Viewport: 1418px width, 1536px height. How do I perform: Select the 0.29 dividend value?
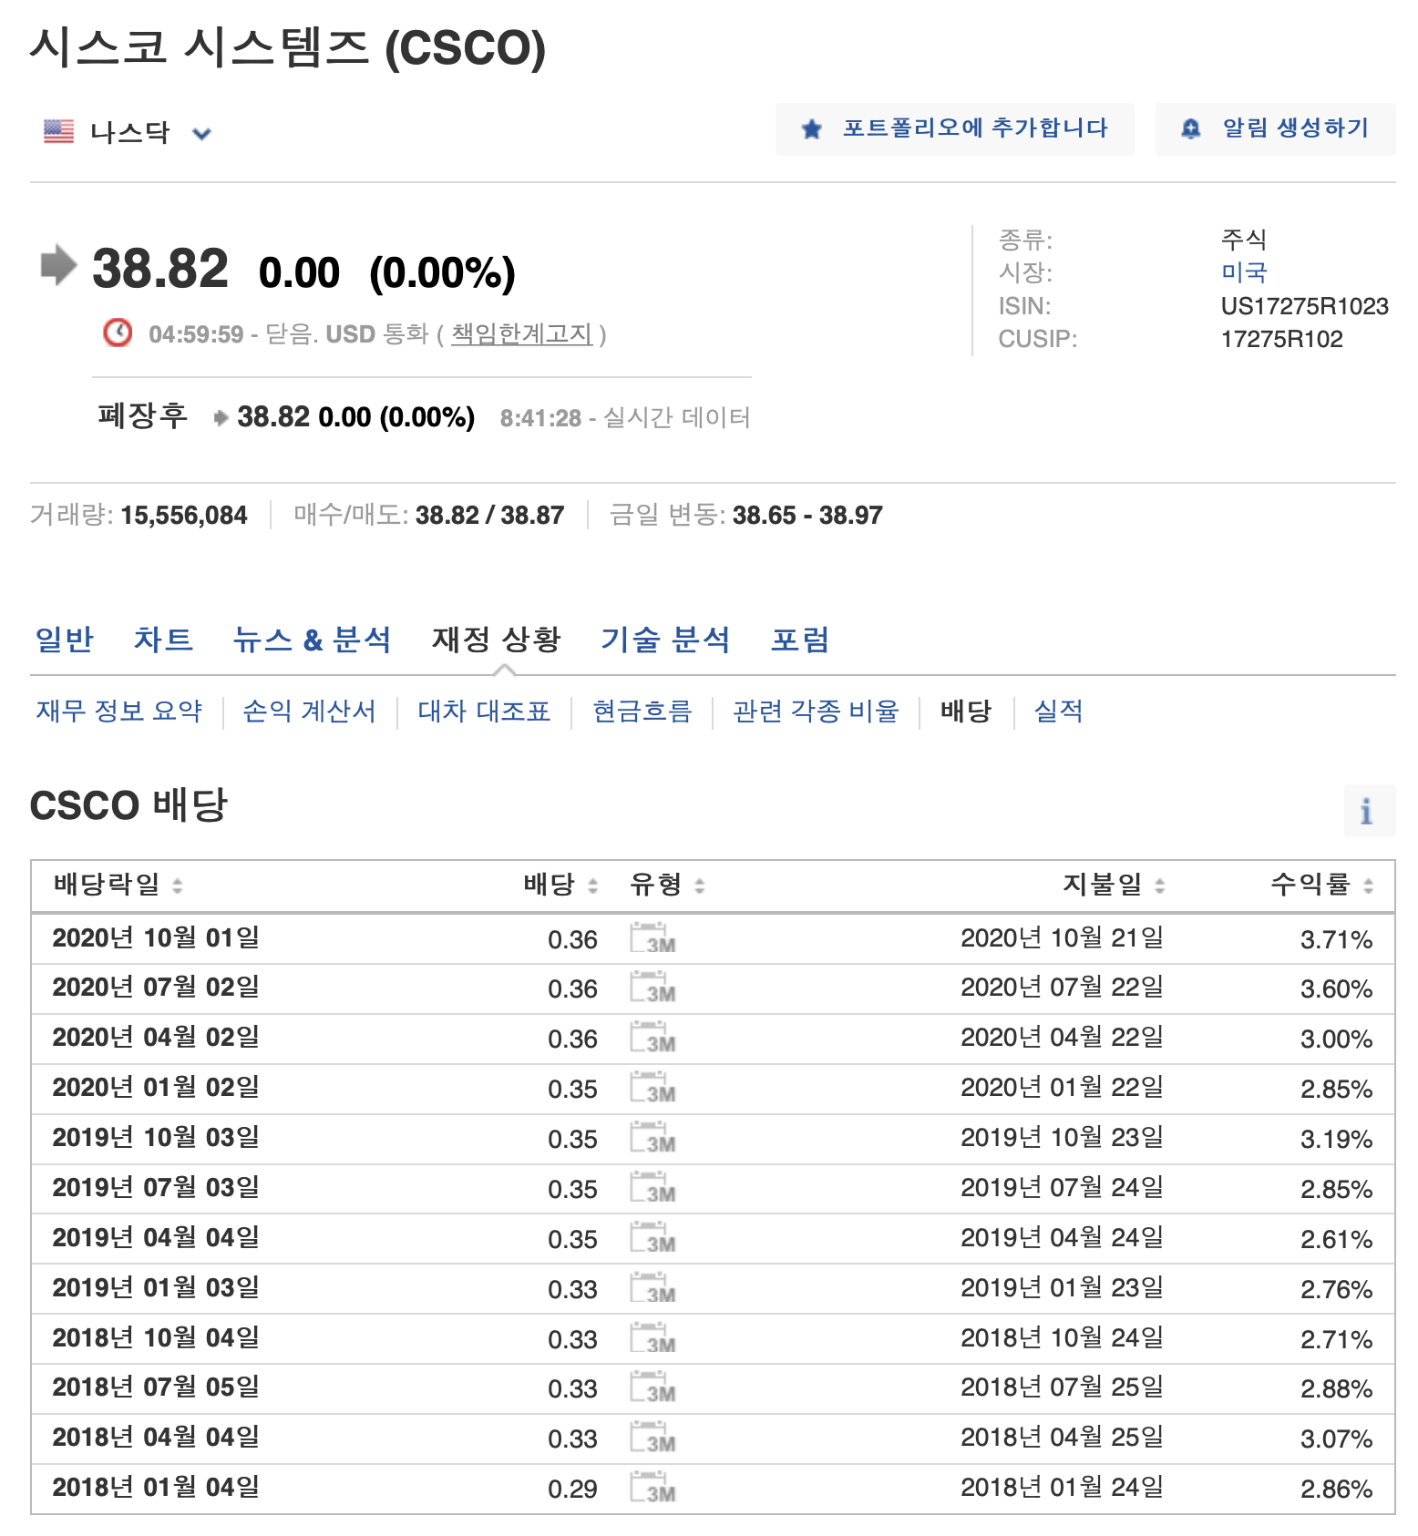tap(572, 1490)
